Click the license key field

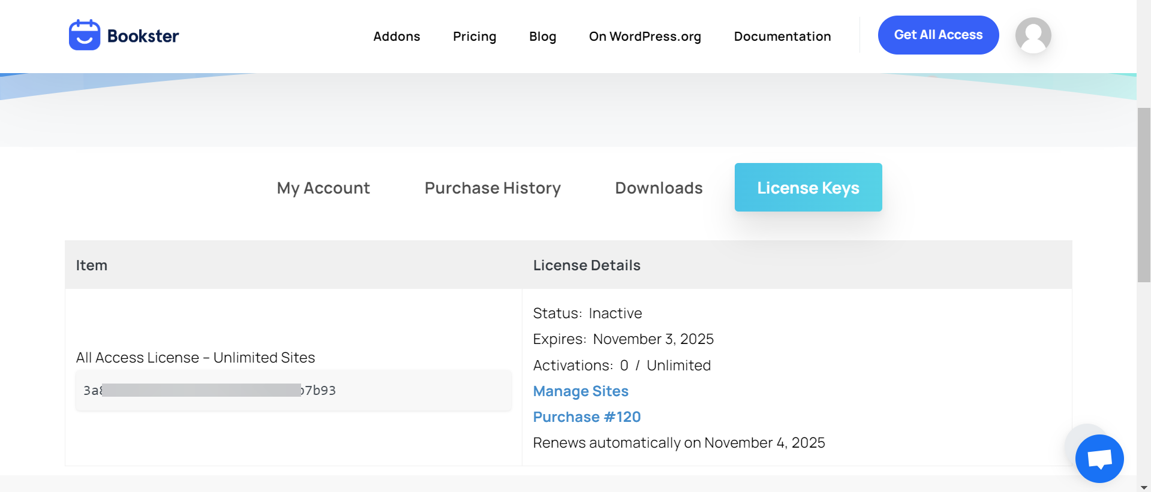[x=293, y=391]
